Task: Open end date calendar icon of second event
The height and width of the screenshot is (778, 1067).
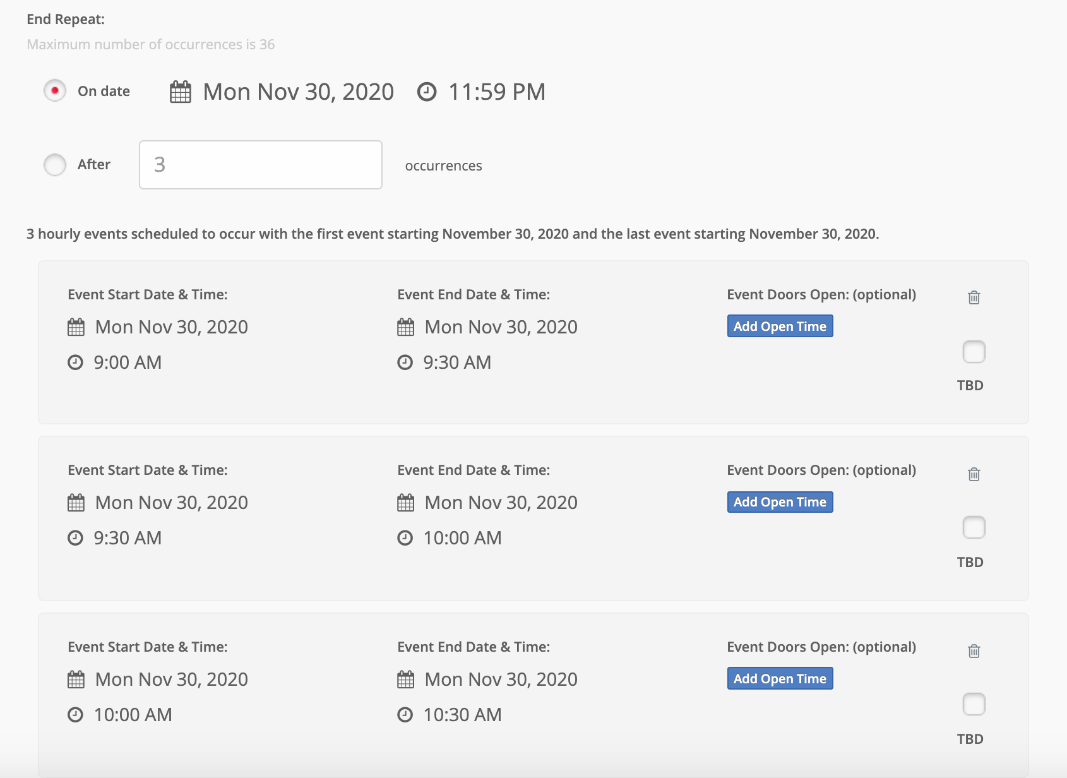Action: (405, 503)
